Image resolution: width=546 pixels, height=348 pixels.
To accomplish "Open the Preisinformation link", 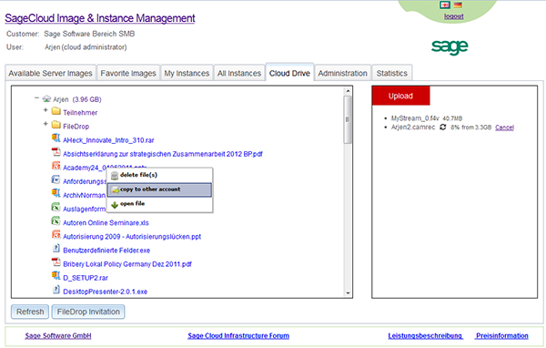I will (x=502, y=336).
